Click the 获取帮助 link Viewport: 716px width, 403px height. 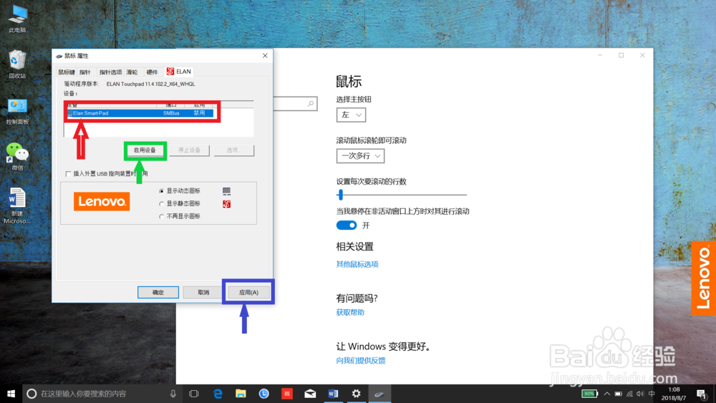[350, 313]
